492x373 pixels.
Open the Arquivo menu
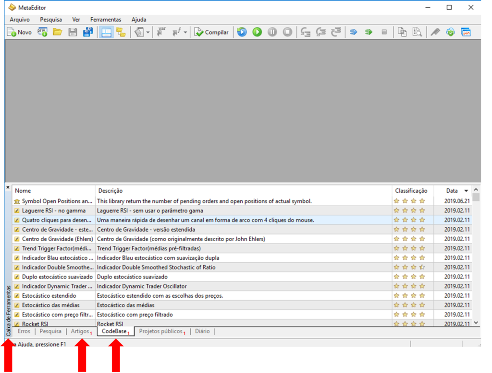coord(20,20)
